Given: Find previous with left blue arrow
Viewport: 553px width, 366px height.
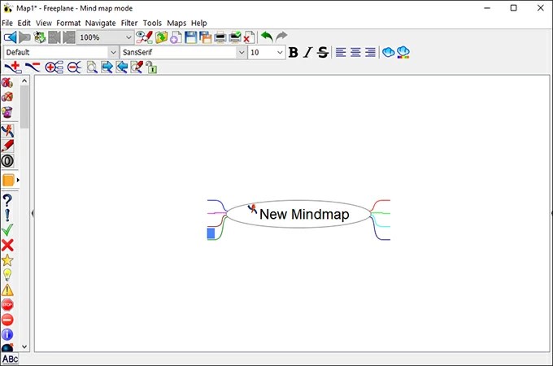Looking at the screenshot, I should click(x=122, y=67).
